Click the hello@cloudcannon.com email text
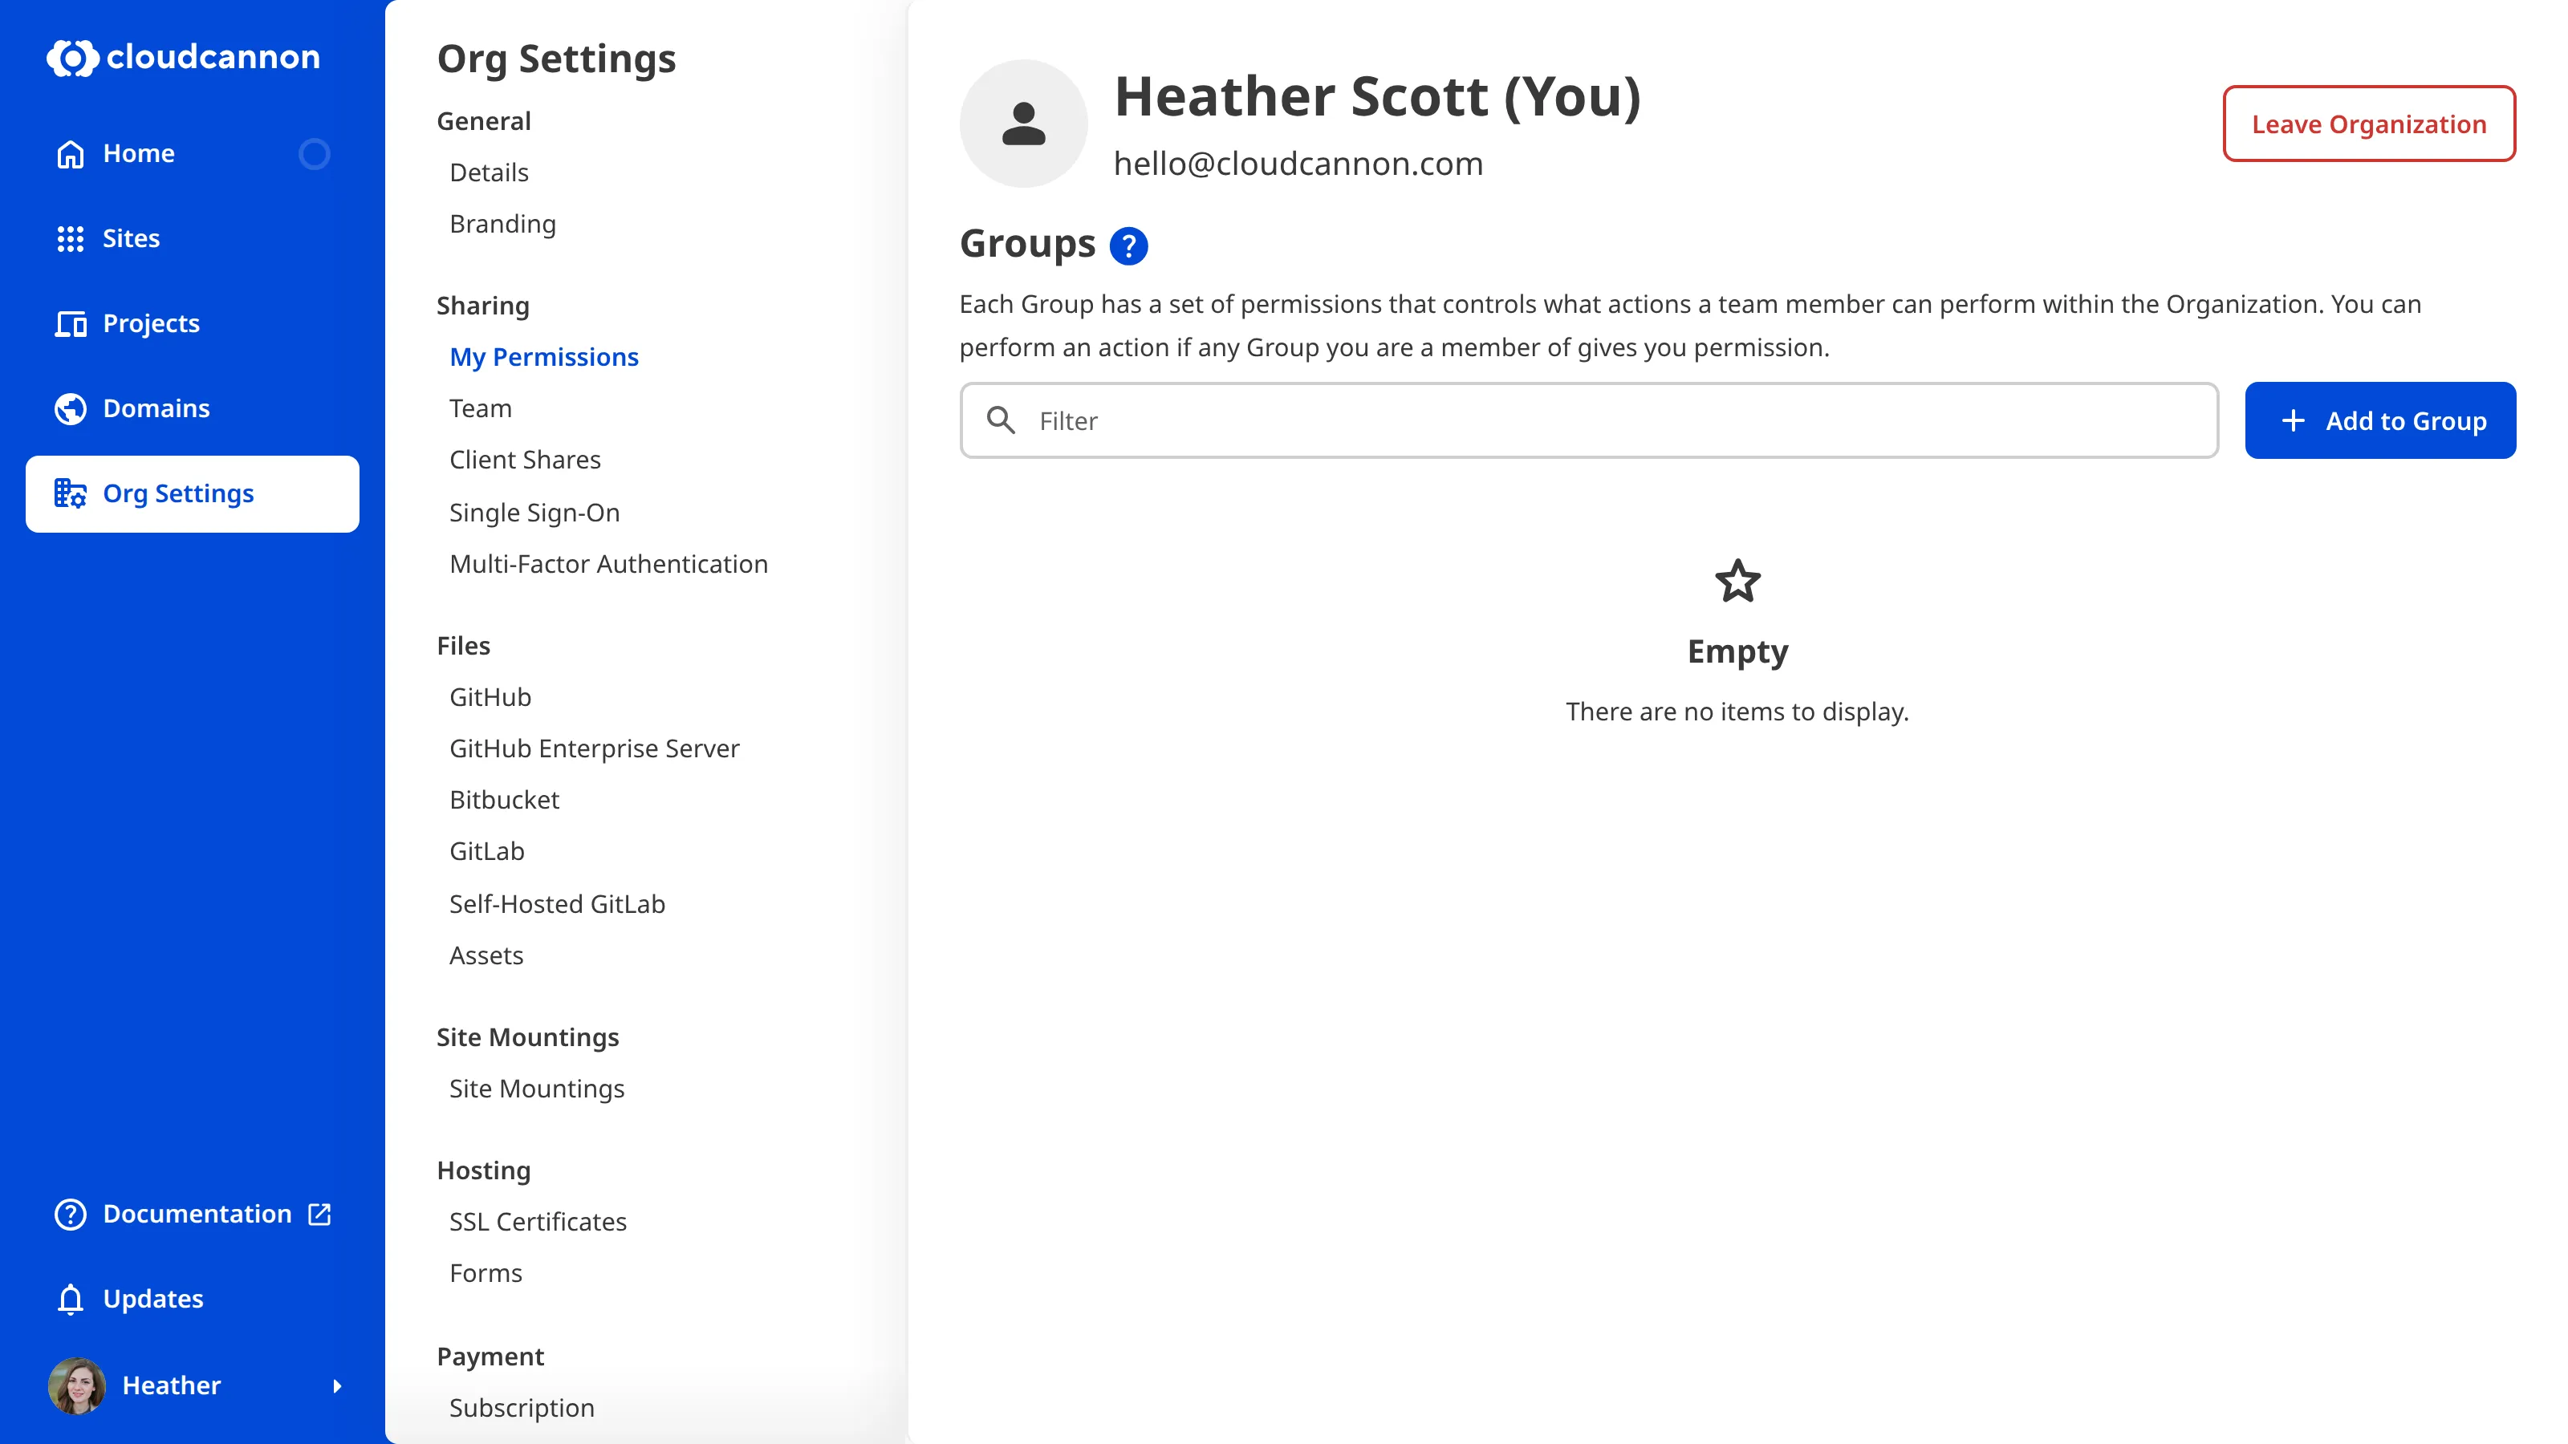This screenshot has width=2568, height=1444. 1298,164
